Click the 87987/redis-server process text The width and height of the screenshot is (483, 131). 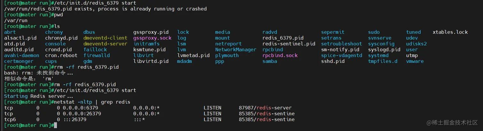coord(265,108)
